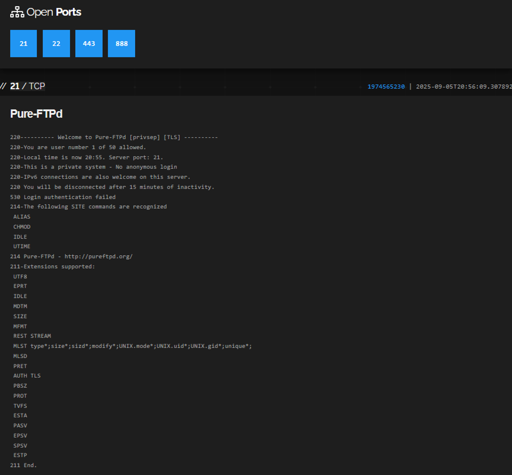
Task: Select port 22 box
Action: click(56, 43)
